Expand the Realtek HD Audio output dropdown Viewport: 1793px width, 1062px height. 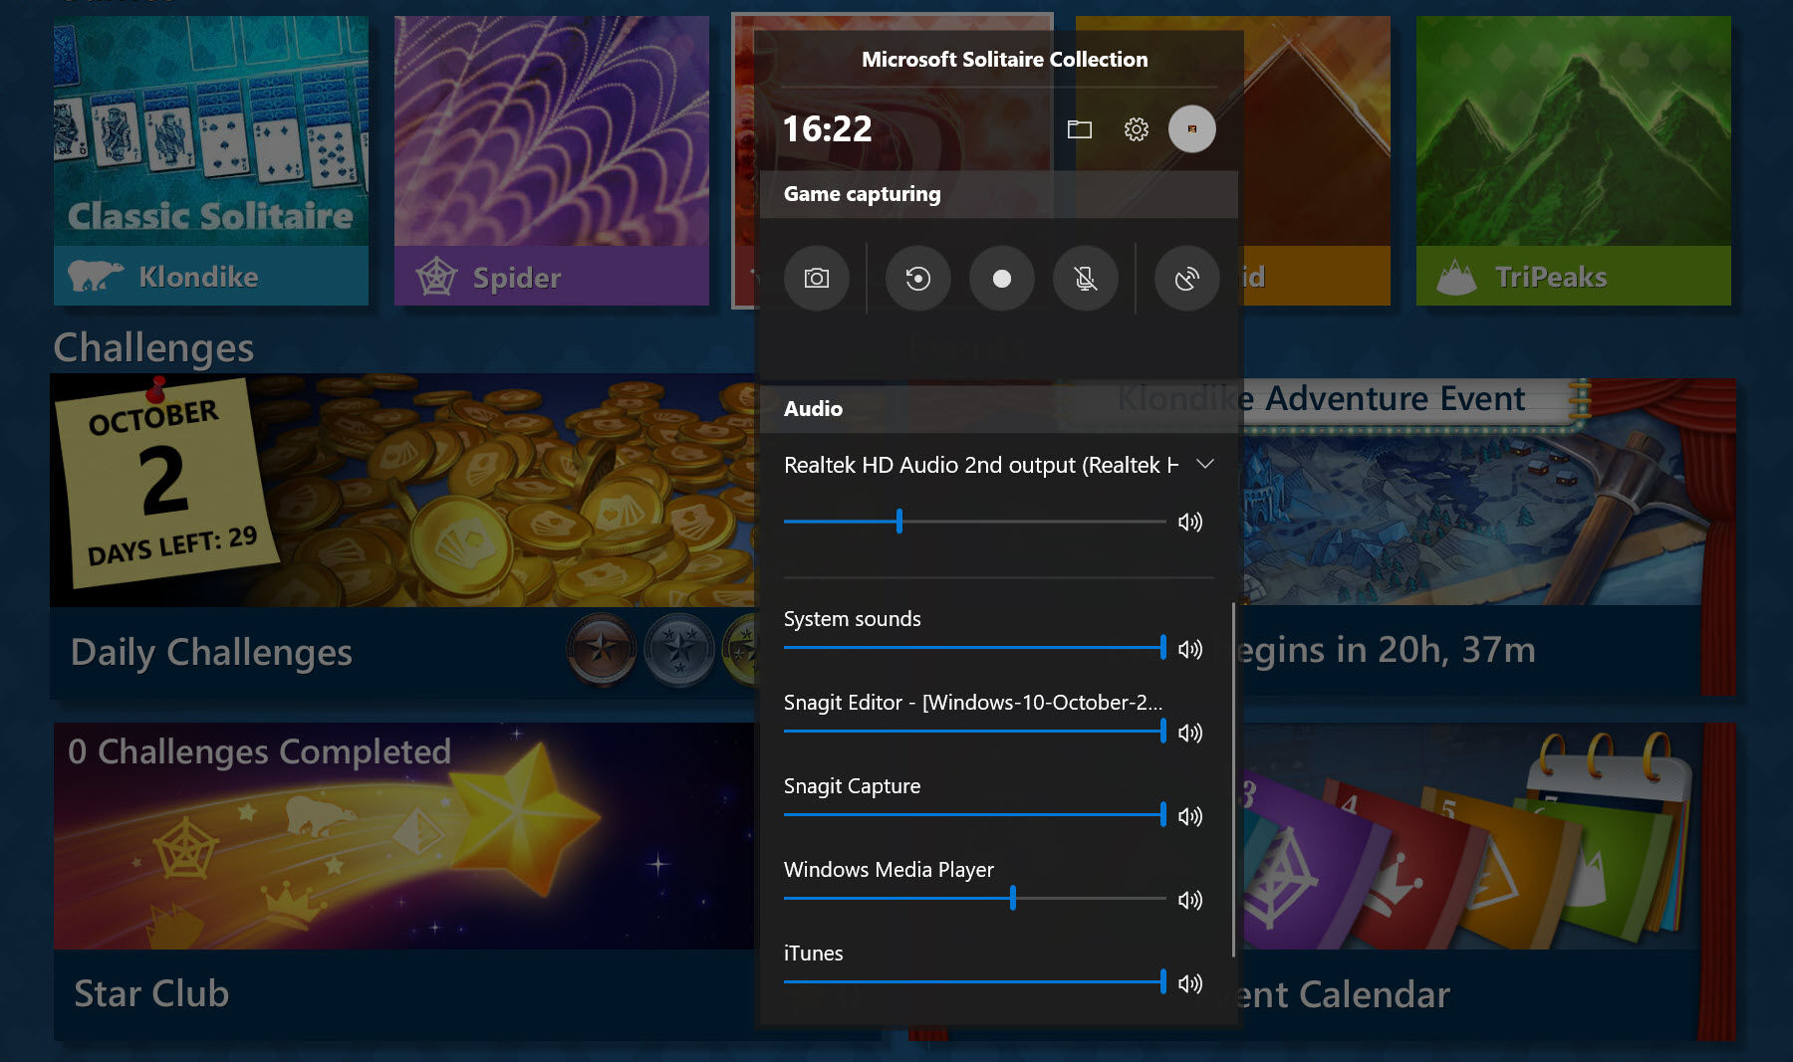point(1204,465)
